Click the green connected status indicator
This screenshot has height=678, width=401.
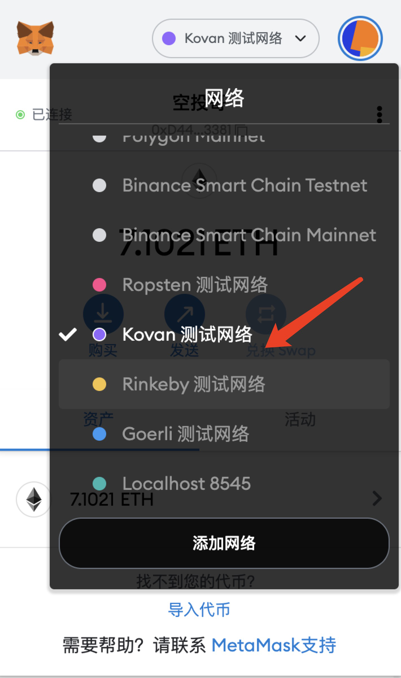click(20, 115)
